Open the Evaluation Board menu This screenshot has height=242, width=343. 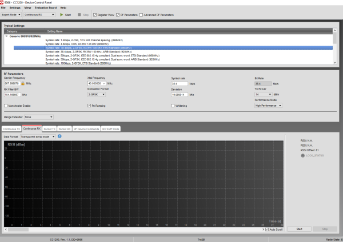46,7
